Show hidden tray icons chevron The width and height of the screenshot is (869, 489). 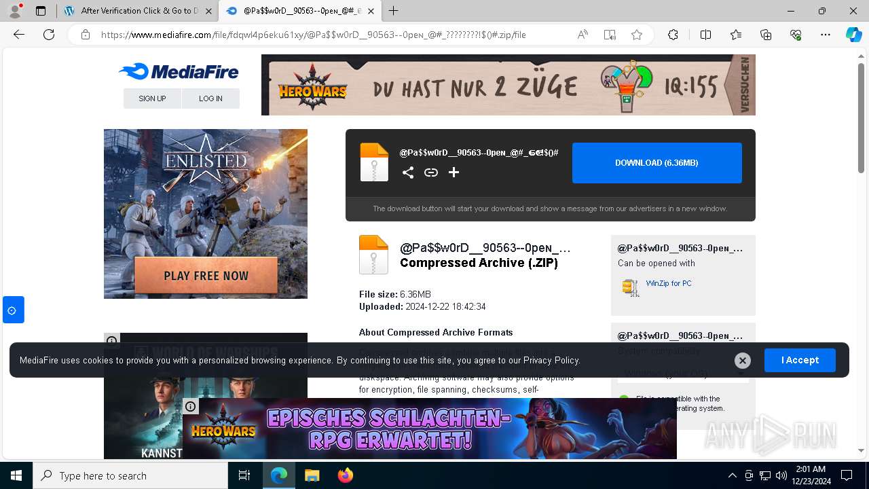click(x=732, y=475)
